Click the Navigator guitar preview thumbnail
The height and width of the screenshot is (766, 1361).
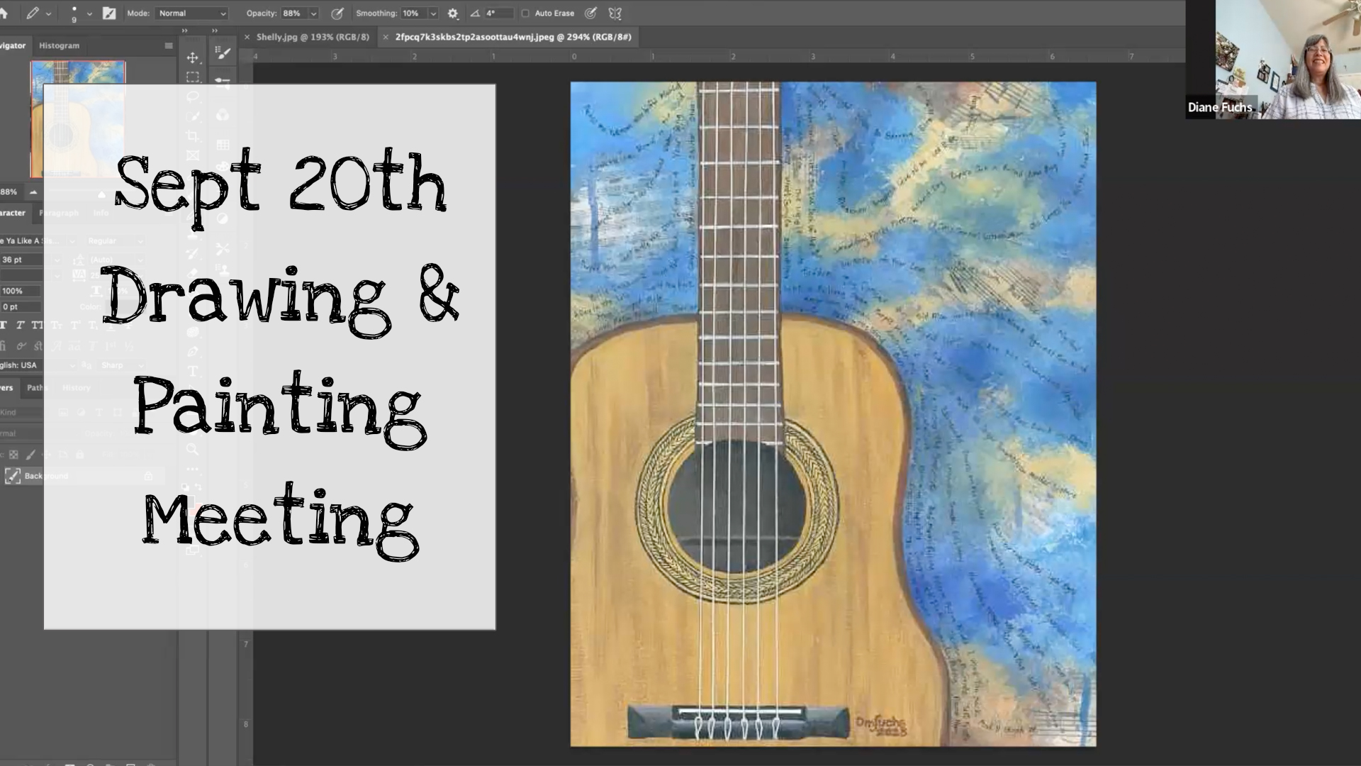click(78, 119)
